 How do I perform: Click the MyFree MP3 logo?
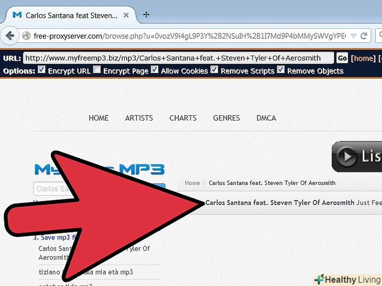100,170
